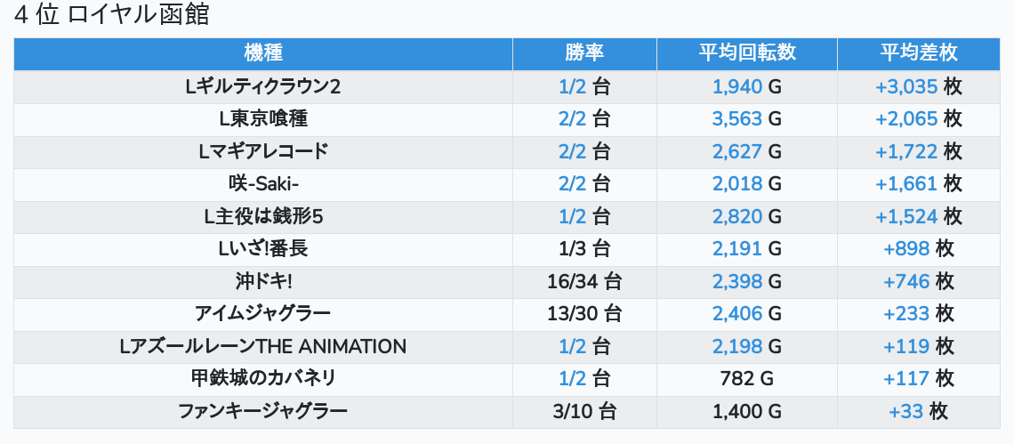Open the 2,398 spins link for 沖ドキ!
The image size is (1014, 444).
(x=736, y=281)
